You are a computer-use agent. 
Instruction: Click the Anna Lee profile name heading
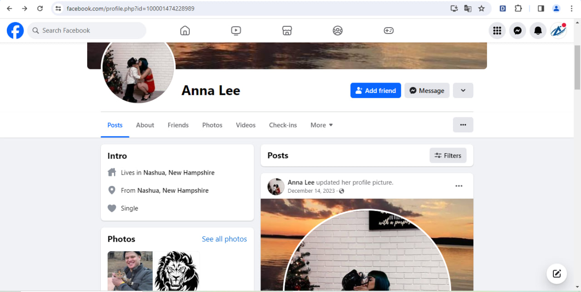(x=211, y=90)
